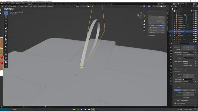
Task: Open Global transform orientation dropdown
Action: point(77,6)
